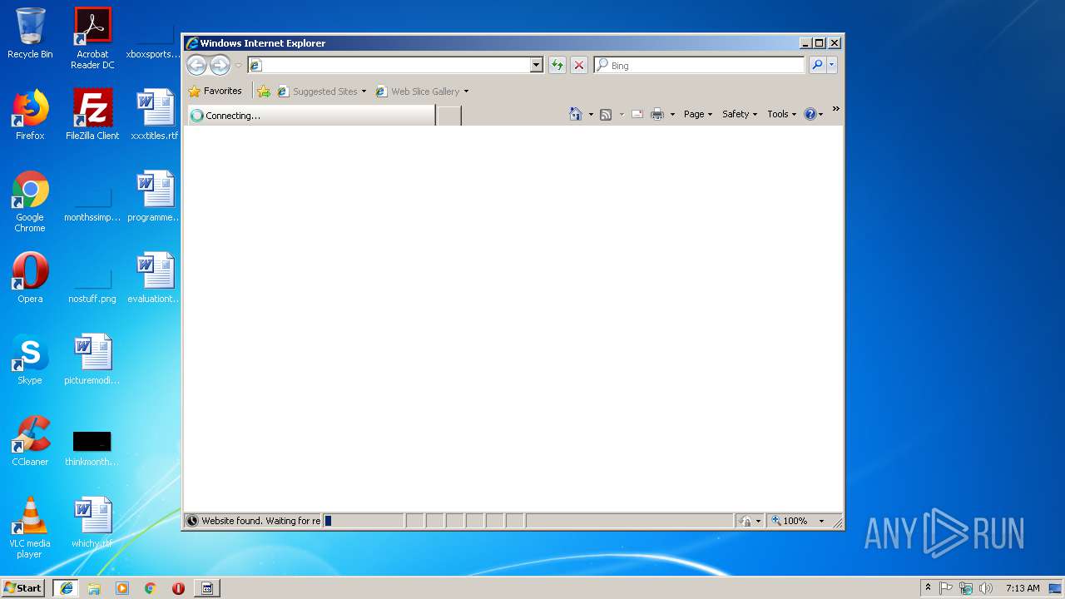Stop loading with the red X icon
Image resolution: width=1065 pixels, height=599 pixels.
coord(579,65)
